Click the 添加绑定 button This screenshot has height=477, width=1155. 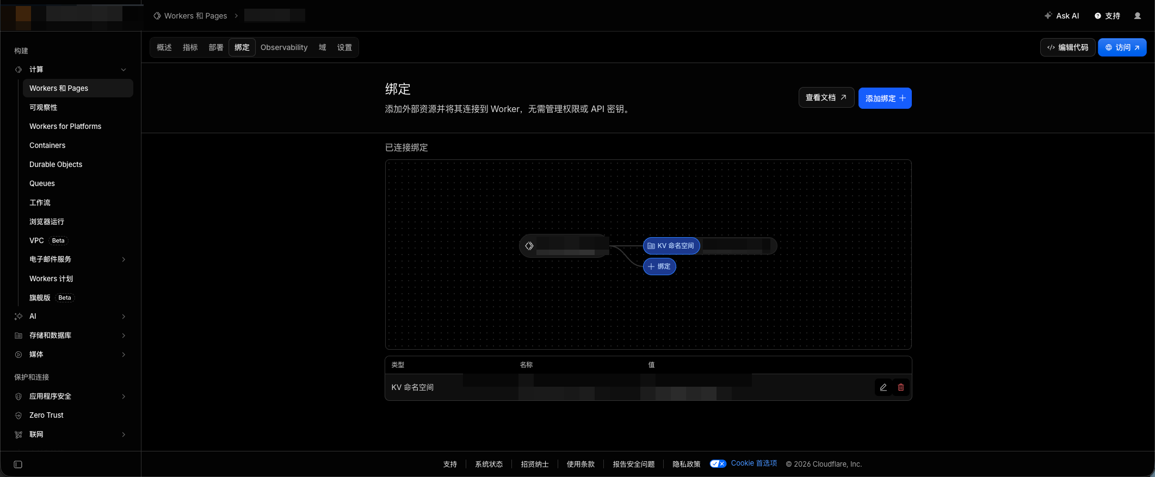click(x=885, y=98)
